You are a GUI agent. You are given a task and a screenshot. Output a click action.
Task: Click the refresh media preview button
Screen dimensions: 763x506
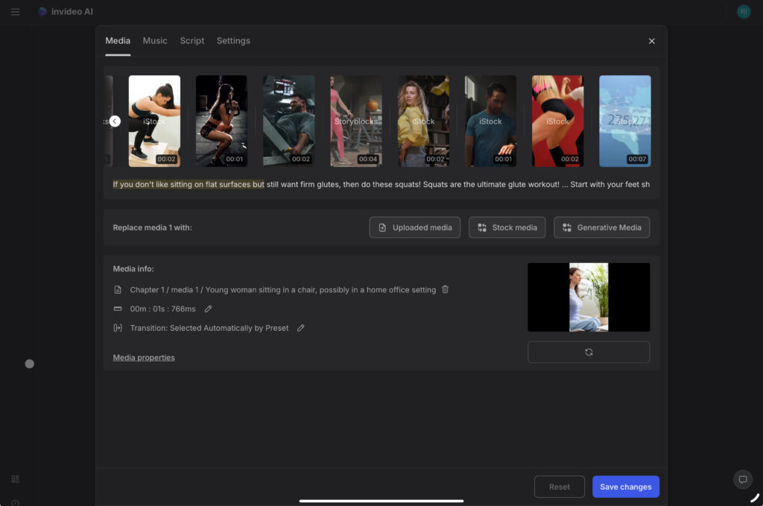point(589,352)
